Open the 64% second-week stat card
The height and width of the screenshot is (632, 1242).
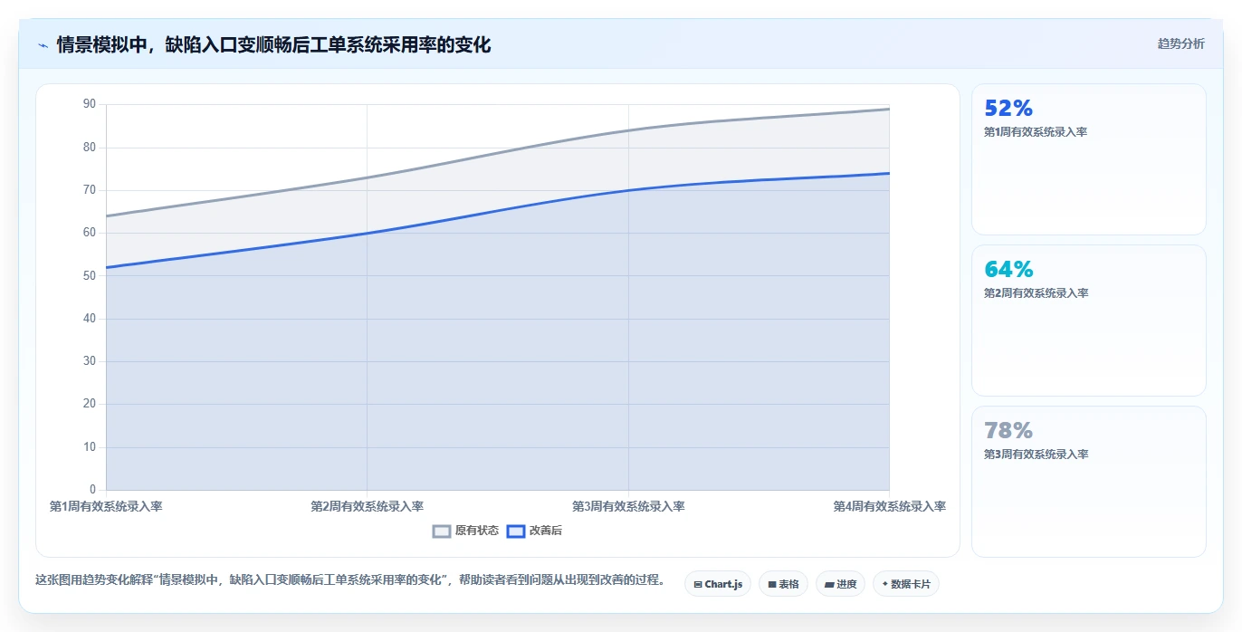pos(1089,321)
